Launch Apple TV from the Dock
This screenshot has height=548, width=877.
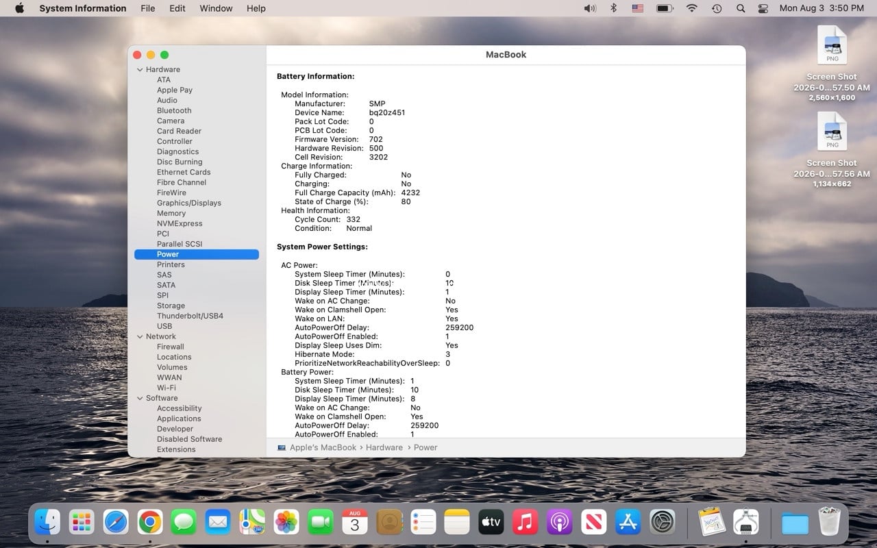click(491, 523)
